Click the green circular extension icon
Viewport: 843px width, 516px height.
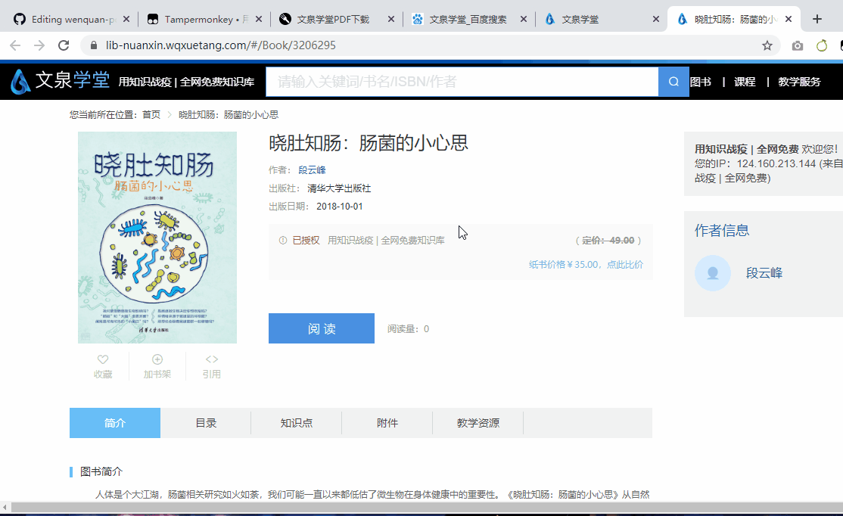(x=822, y=45)
